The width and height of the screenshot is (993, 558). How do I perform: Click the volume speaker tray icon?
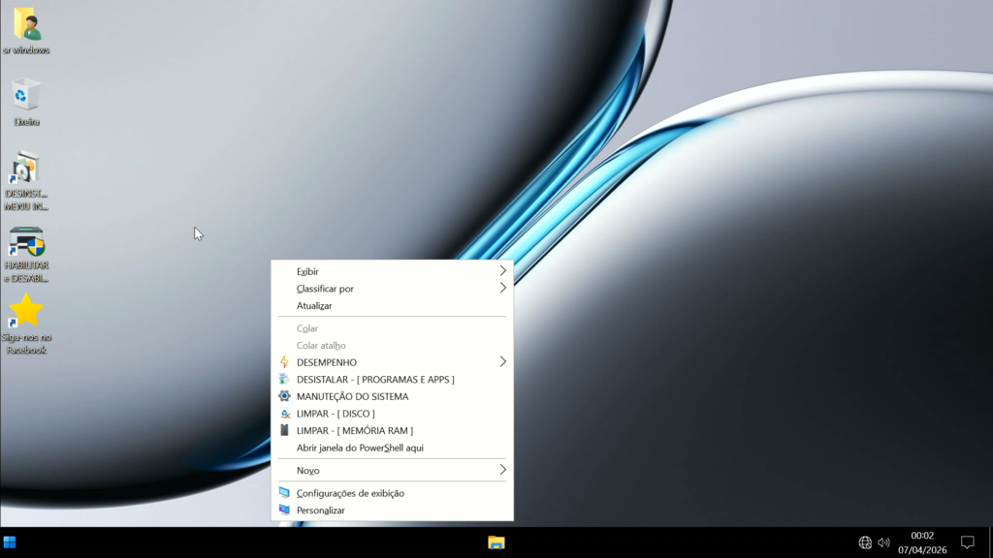pos(883,542)
